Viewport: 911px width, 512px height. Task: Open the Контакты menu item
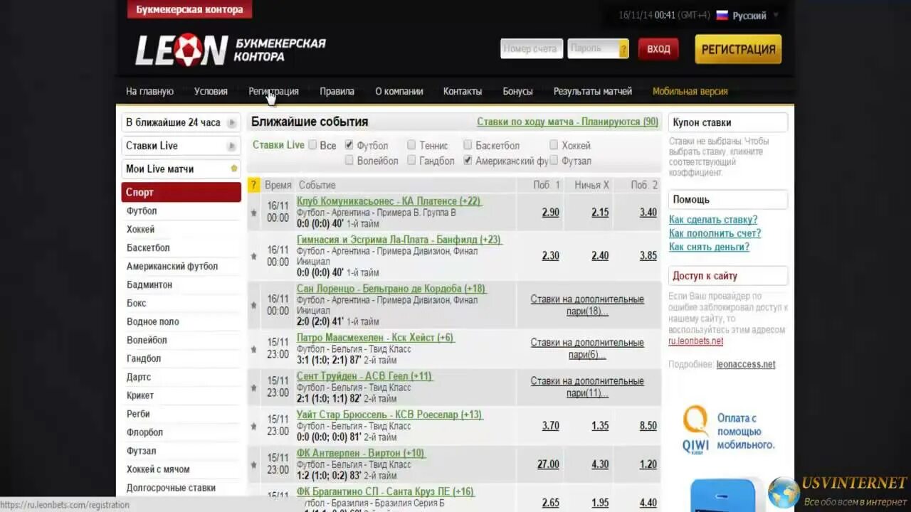463,91
